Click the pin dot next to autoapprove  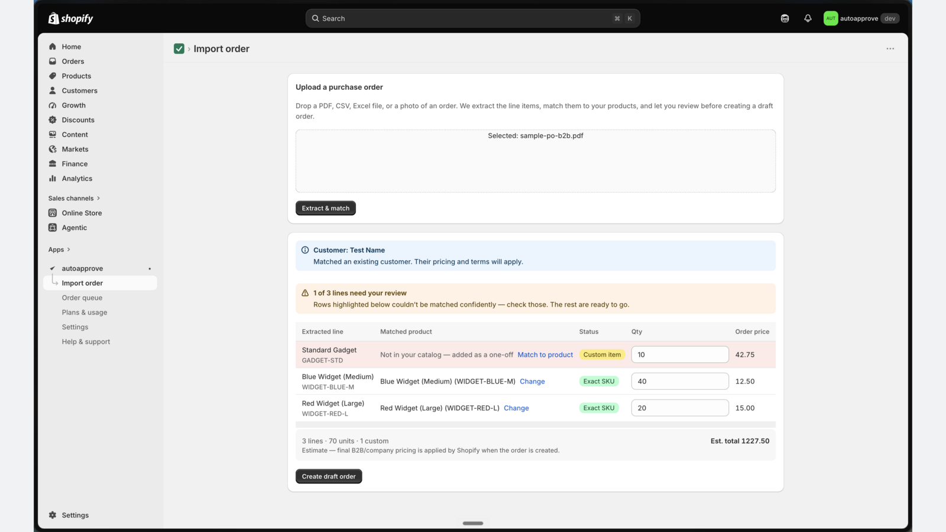pos(150,269)
